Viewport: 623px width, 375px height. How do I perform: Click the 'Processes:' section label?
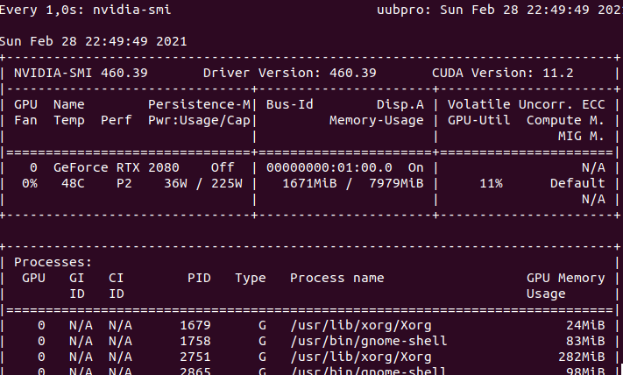[x=53, y=262]
